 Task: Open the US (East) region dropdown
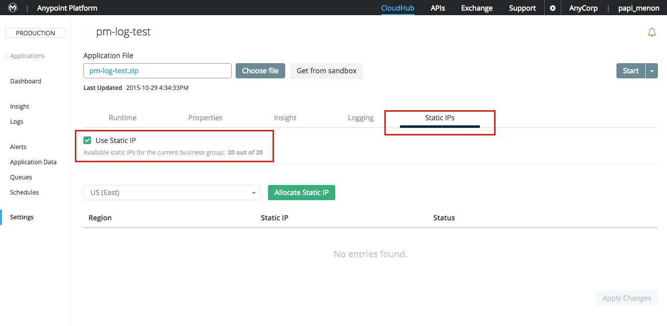point(171,193)
